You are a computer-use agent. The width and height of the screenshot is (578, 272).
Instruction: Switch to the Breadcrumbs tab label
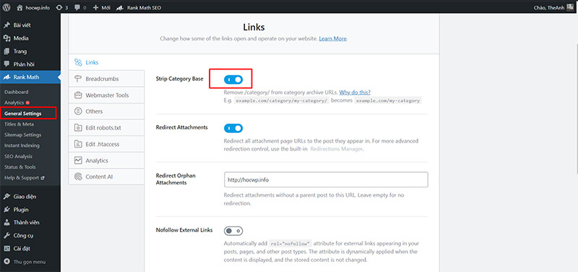point(102,79)
